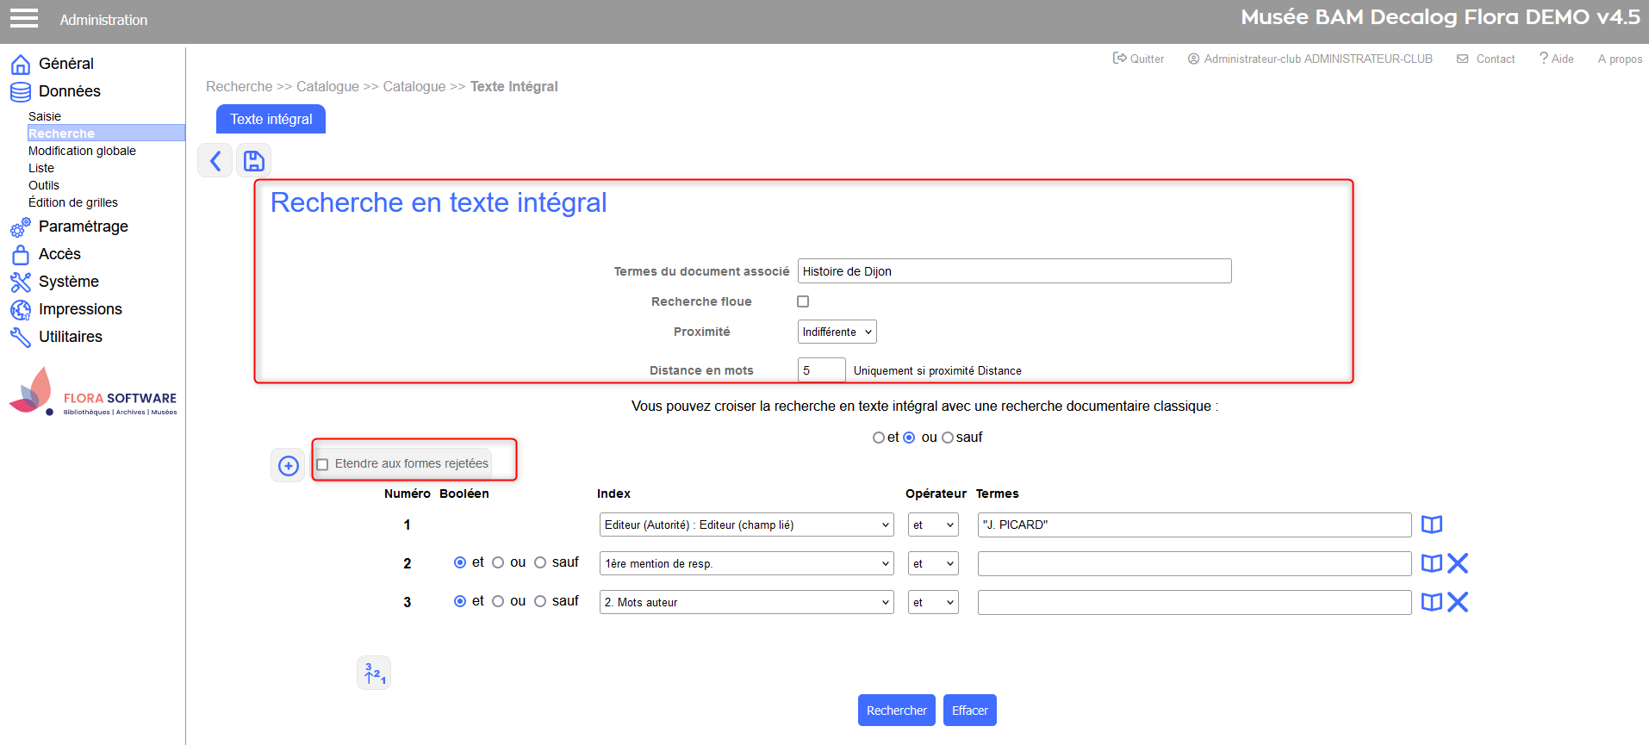Click the Distance en mots field

[821, 370]
